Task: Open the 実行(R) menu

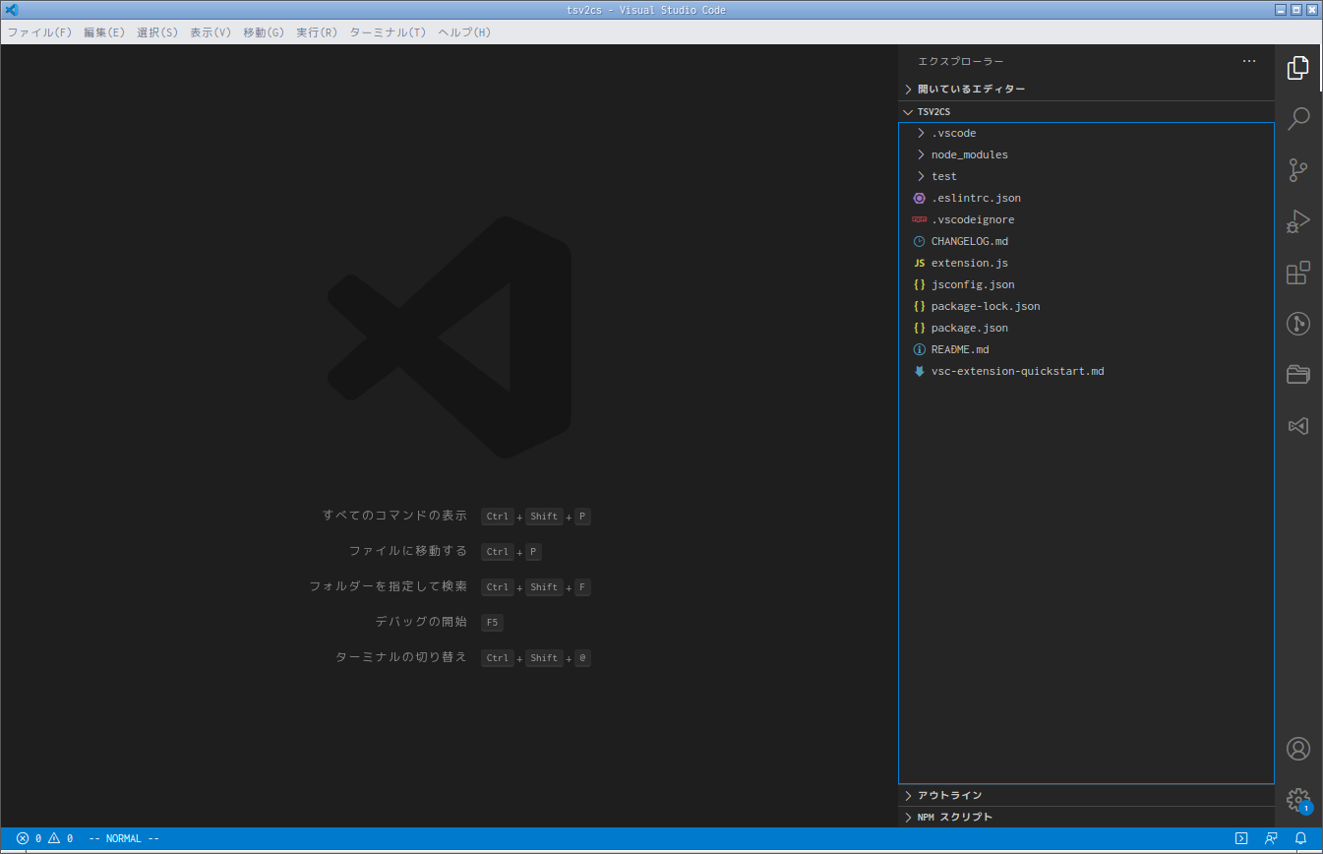Action: pyautogui.click(x=316, y=32)
